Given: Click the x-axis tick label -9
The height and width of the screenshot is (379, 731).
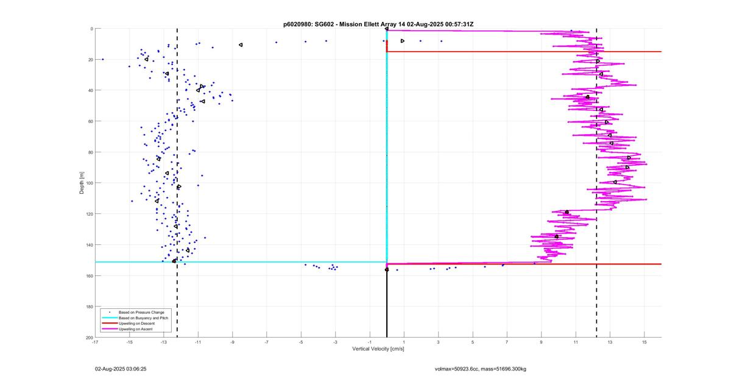Looking at the screenshot, I should tap(232, 342).
